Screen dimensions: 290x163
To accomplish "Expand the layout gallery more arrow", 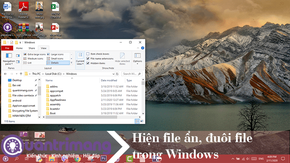I will pos(72,63).
